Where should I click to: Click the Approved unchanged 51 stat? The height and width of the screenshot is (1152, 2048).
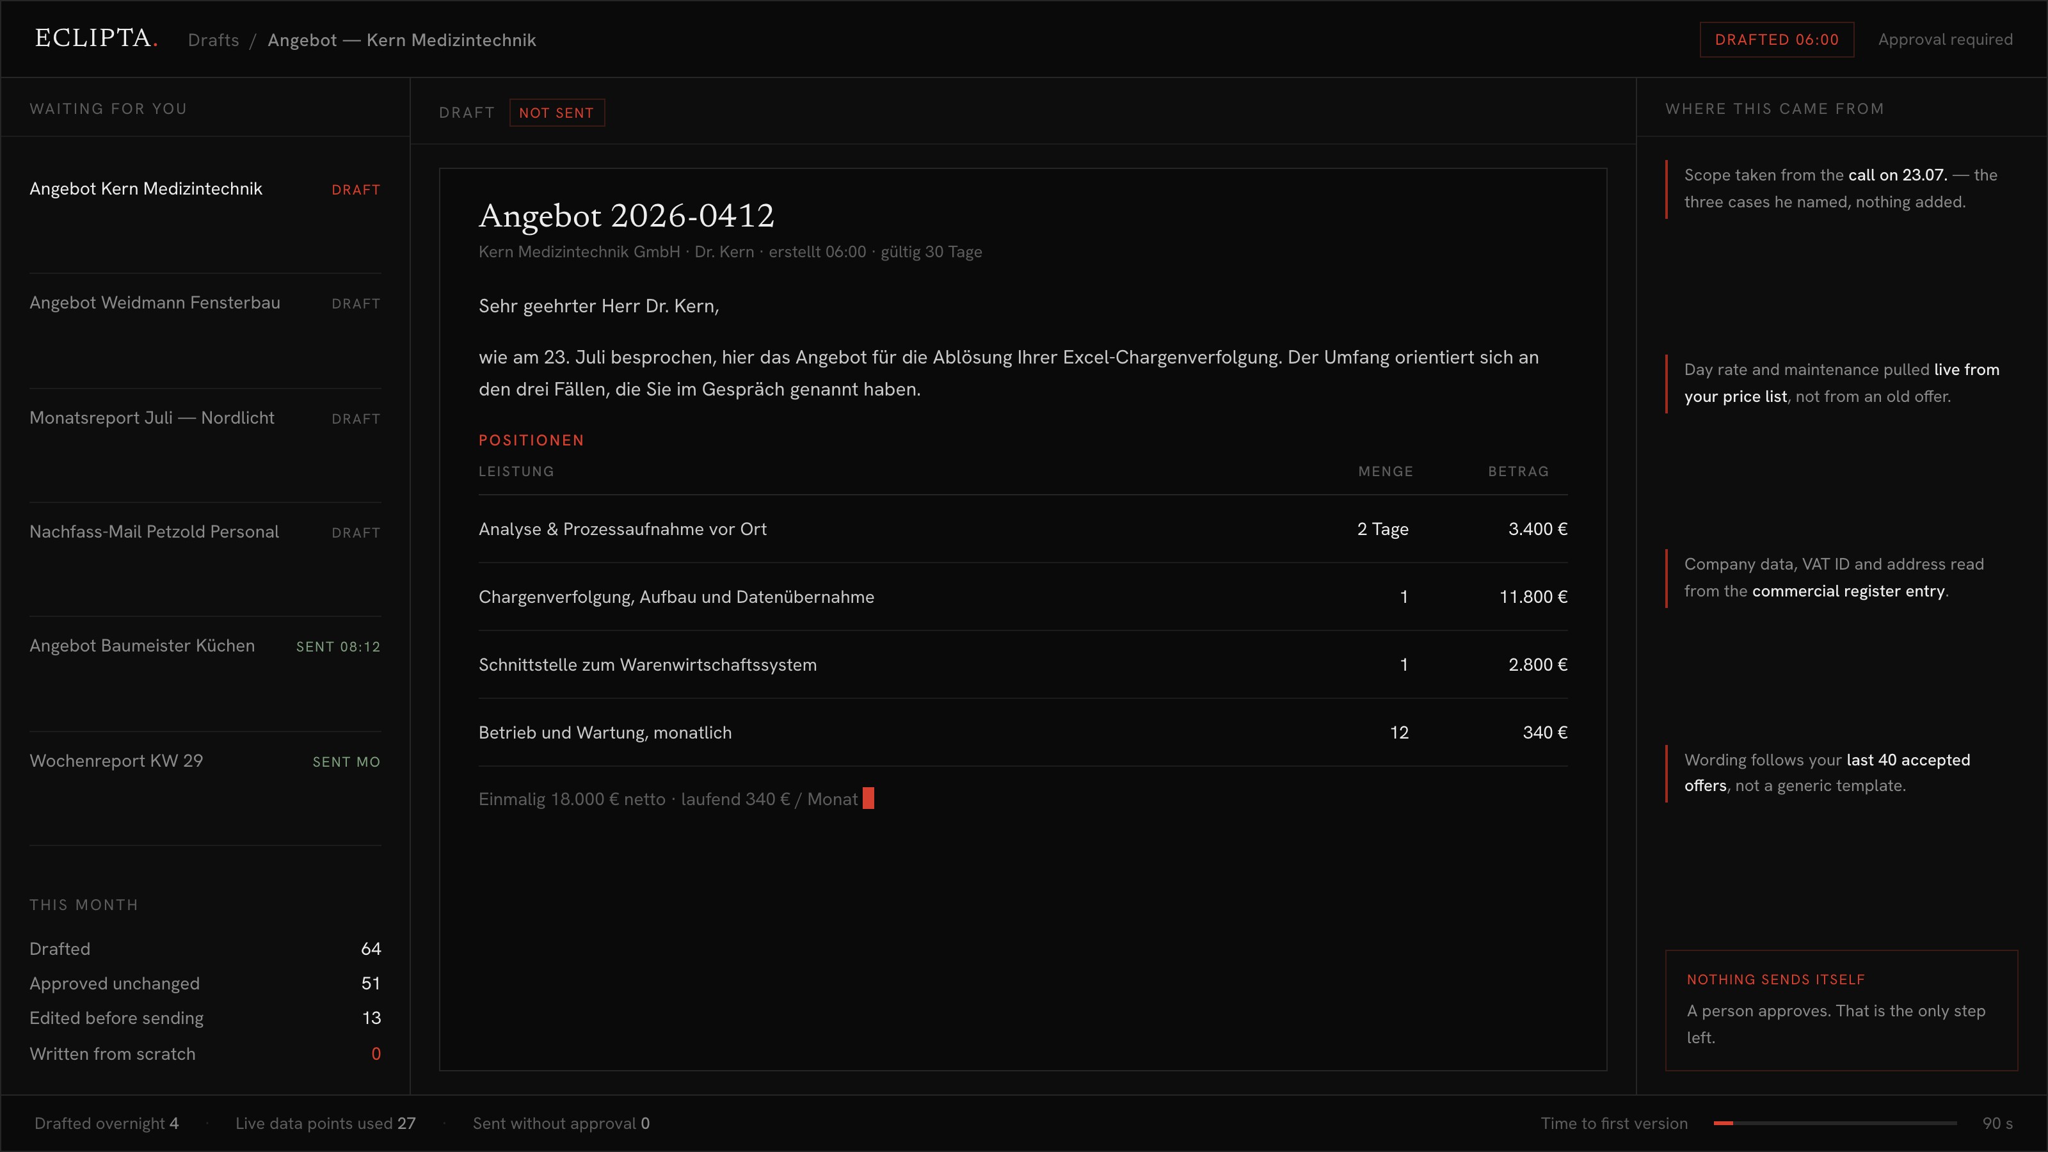[205, 984]
